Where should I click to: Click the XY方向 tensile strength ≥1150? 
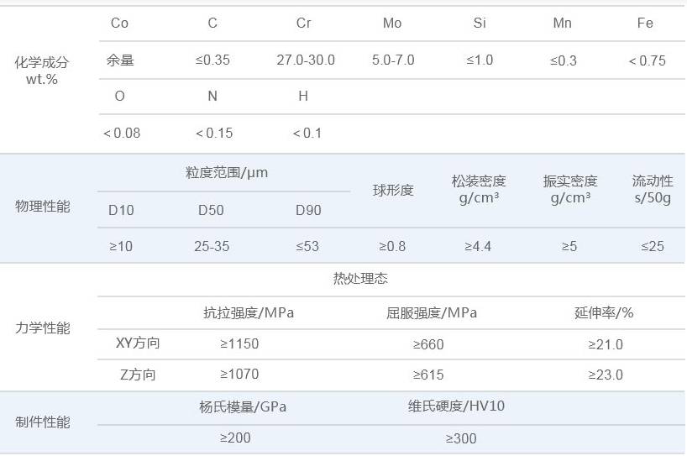point(239,344)
